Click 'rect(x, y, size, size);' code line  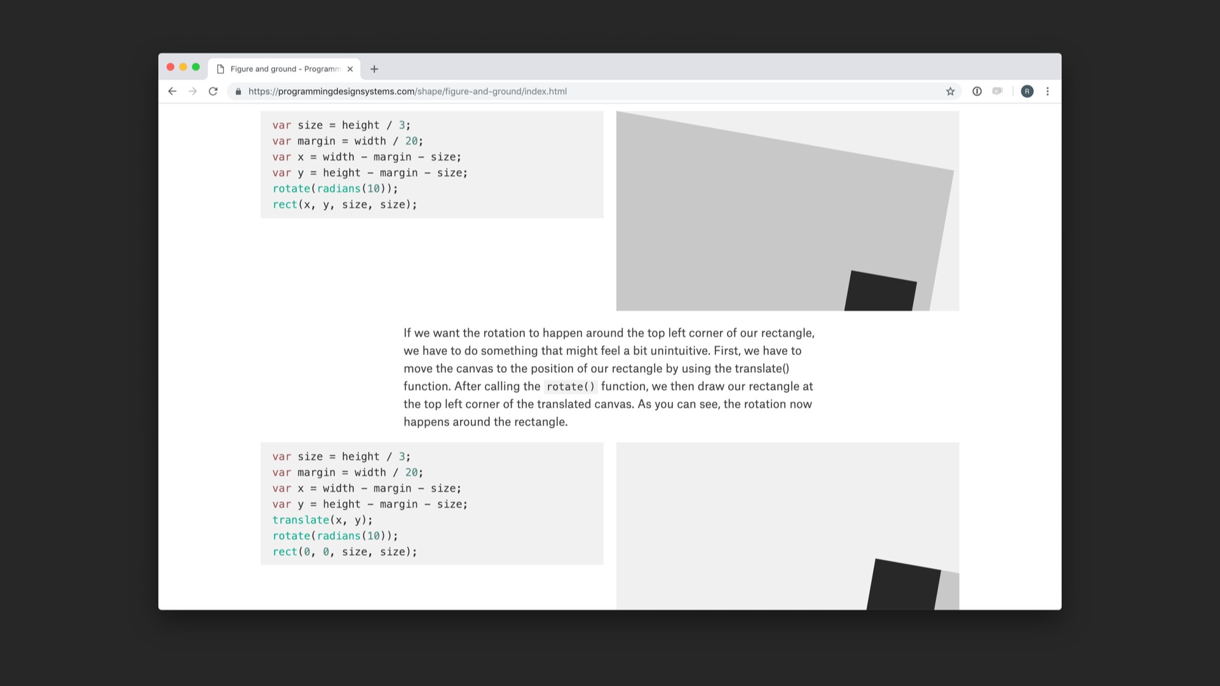tap(345, 205)
